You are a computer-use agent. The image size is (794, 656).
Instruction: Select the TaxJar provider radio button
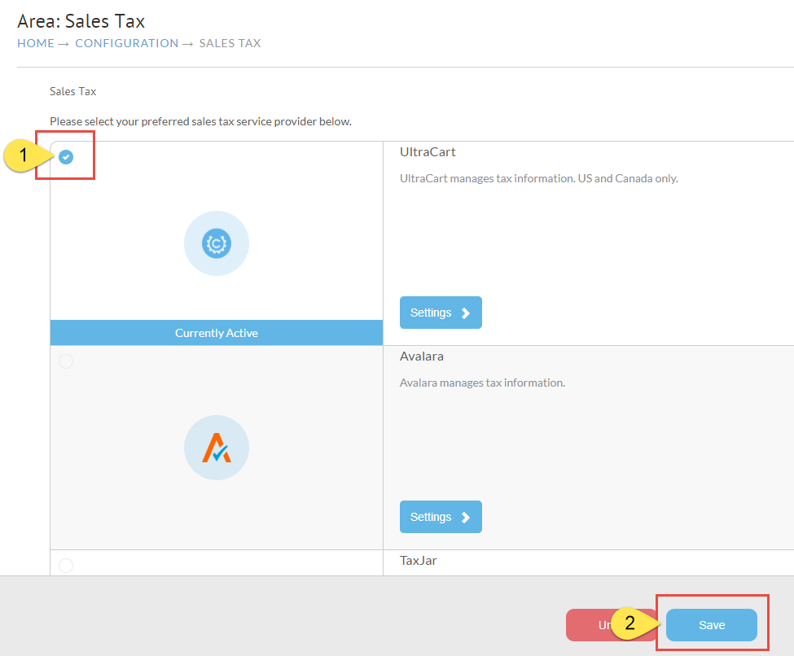tap(66, 566)
